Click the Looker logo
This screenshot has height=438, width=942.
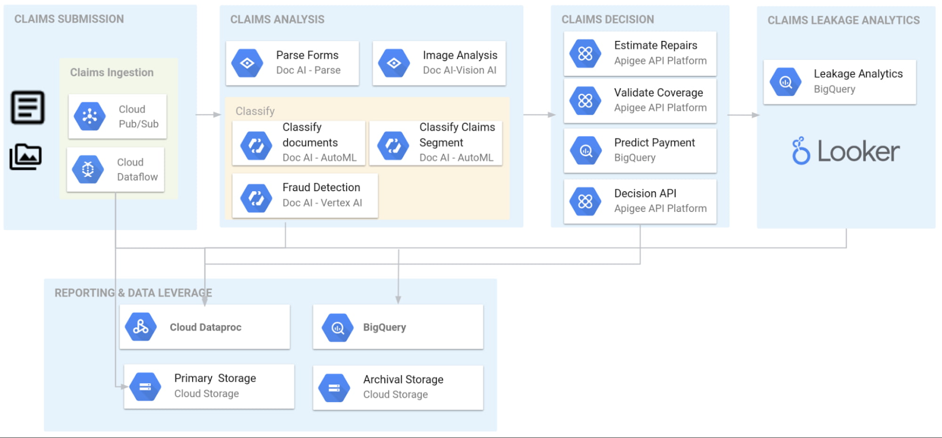tap(846, 151)
